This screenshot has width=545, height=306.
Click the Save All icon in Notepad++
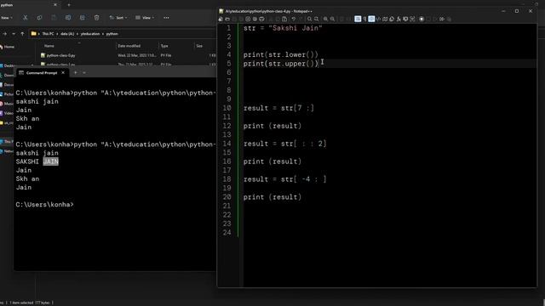point(241,19)
